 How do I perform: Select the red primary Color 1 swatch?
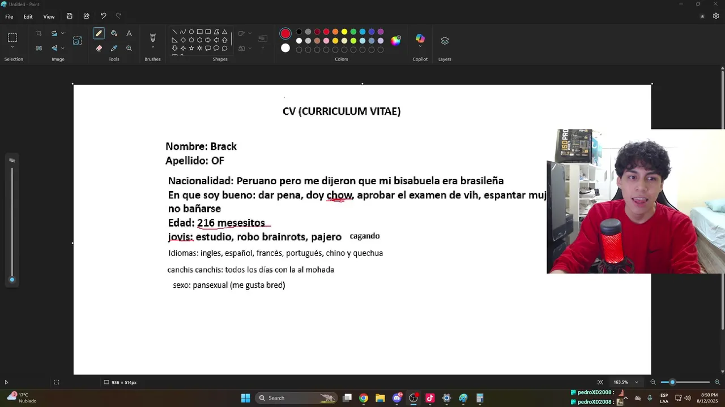tap(285, 33)
